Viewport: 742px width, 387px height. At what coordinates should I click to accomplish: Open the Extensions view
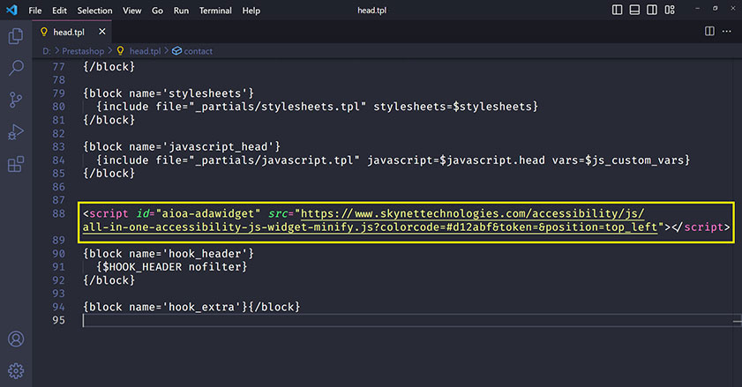coord(16,164)
